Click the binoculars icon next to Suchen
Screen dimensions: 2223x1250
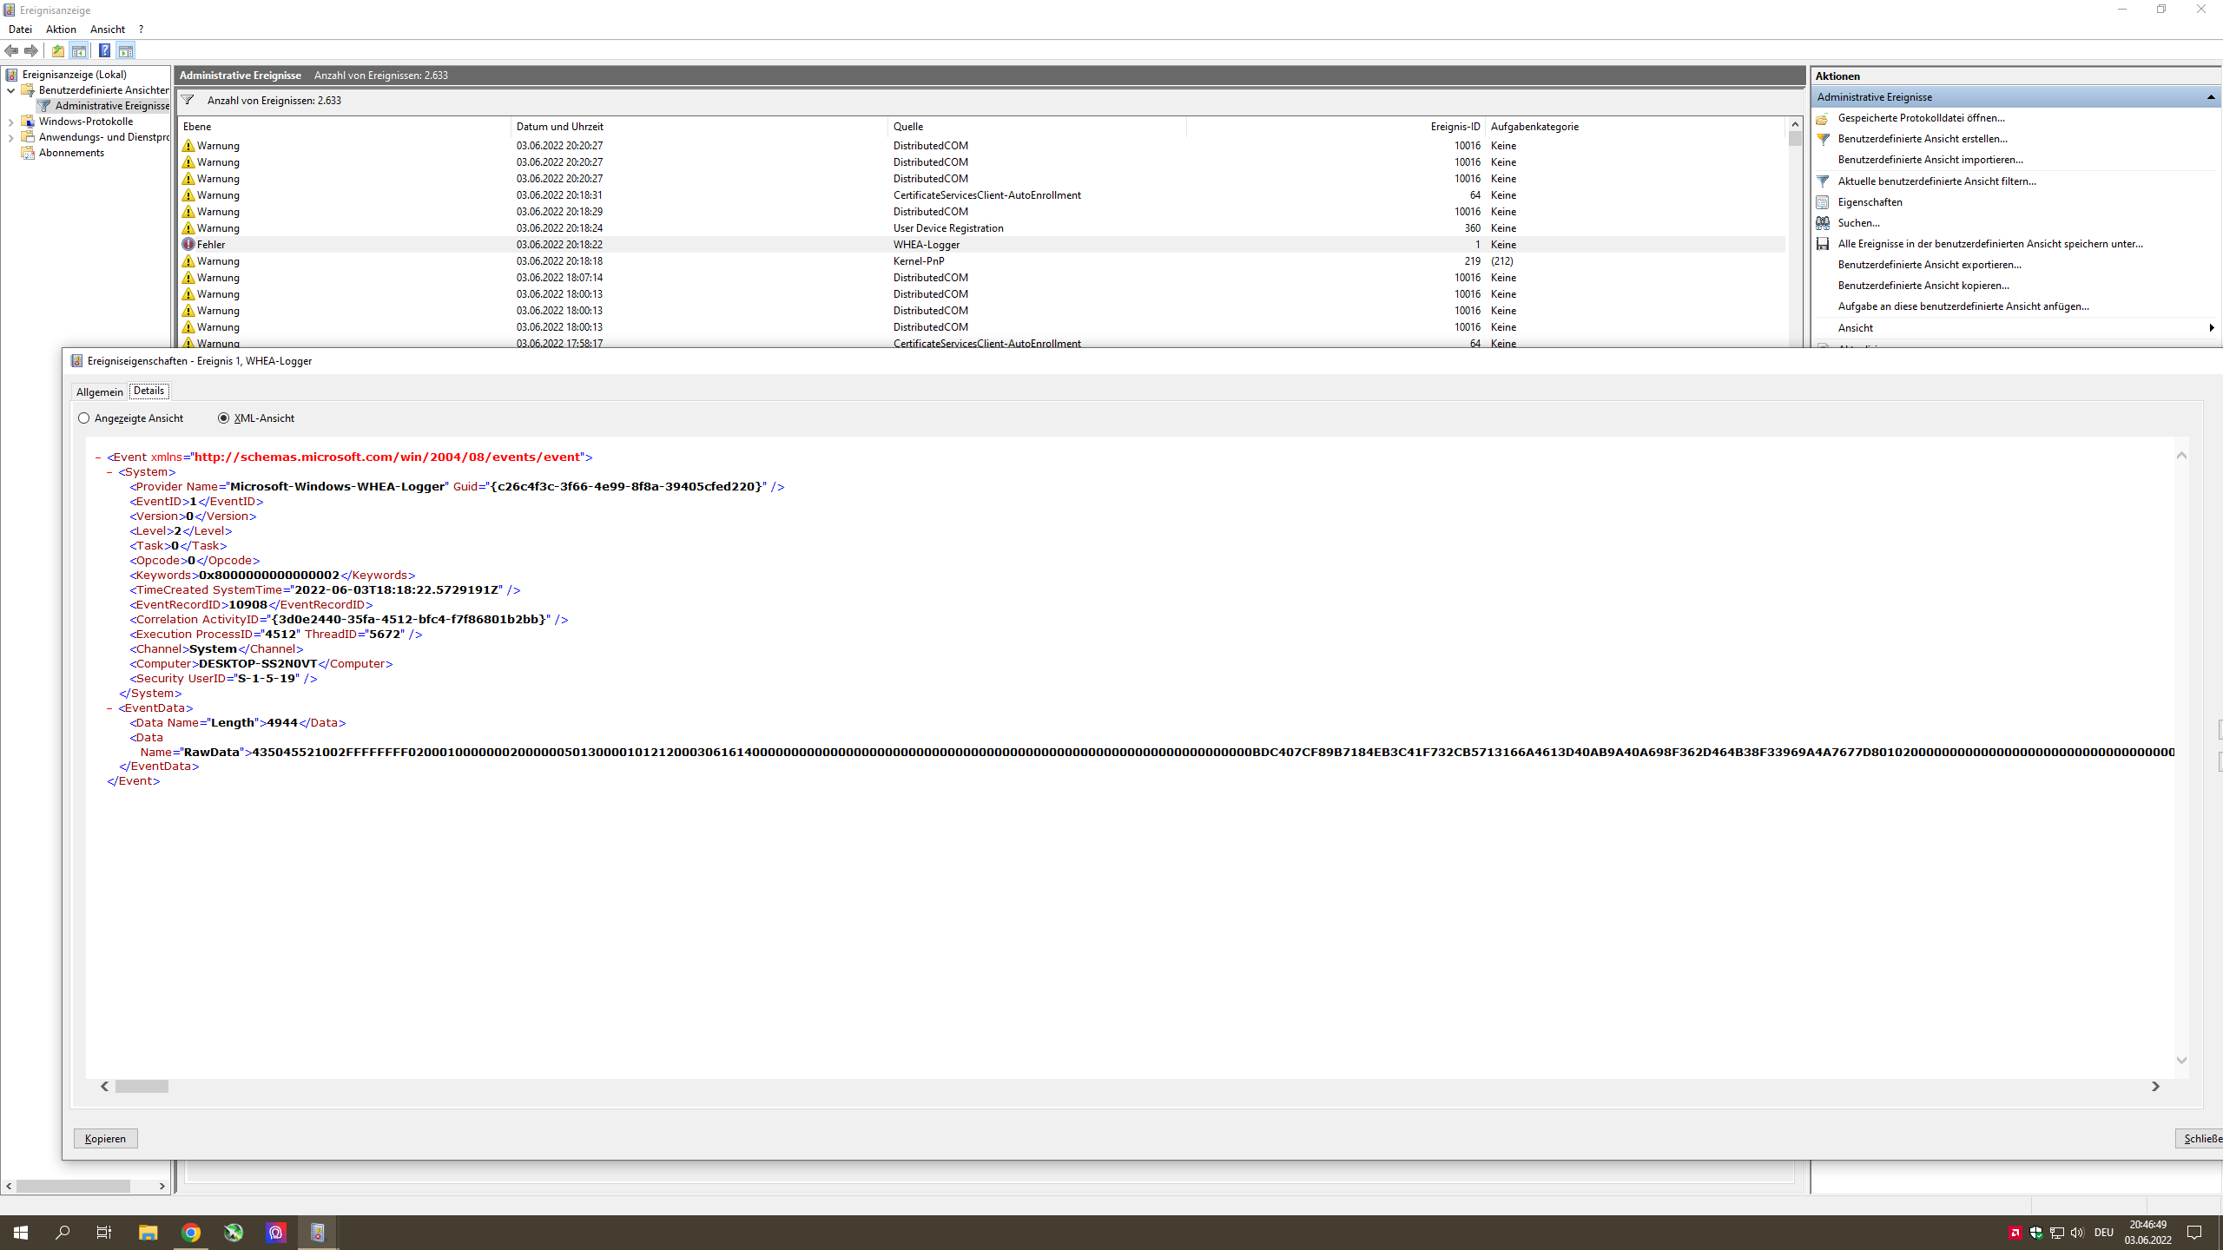[1823, 223]
